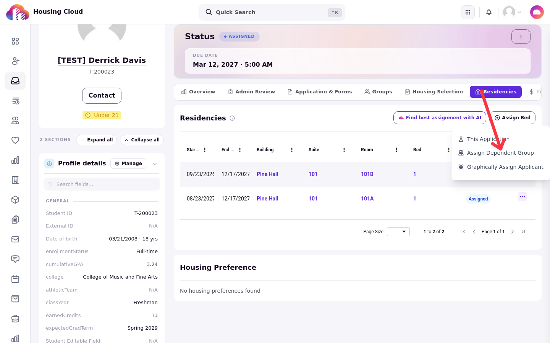The image size is (550, 343).
Task: Click the Contact button
Action: pos(102,96)
